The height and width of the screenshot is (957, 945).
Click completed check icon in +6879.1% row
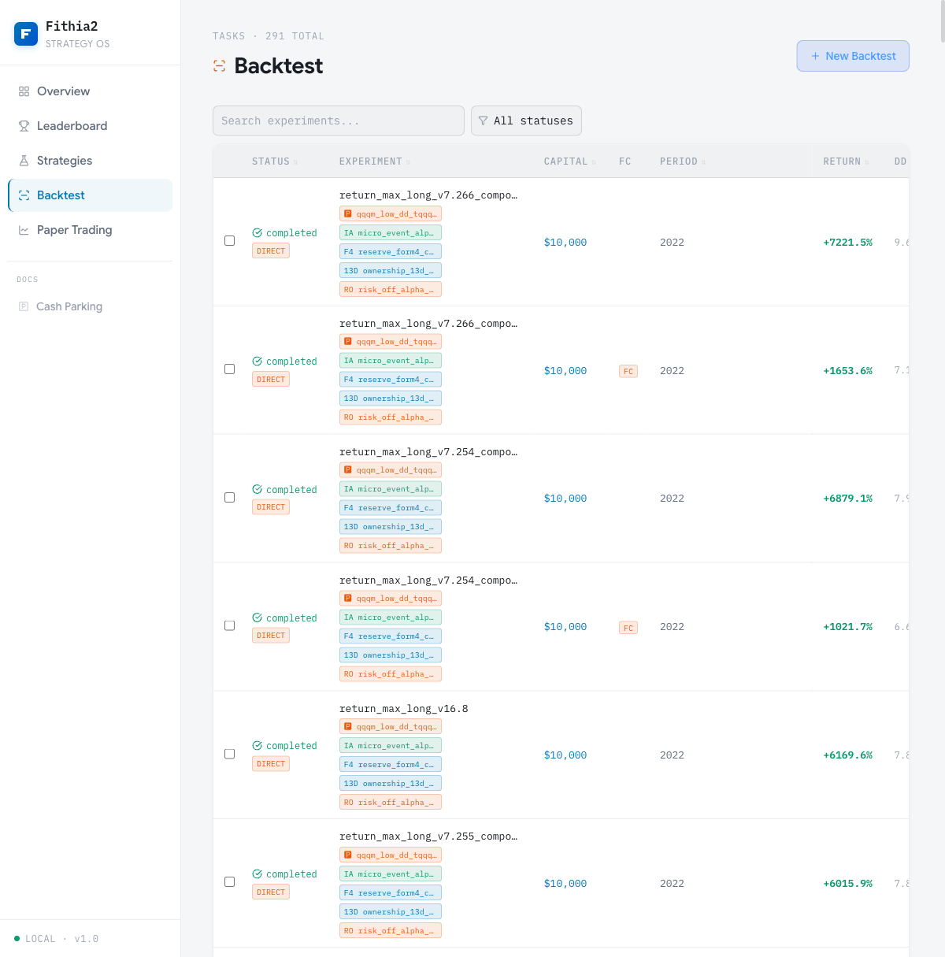coord(258,490)
